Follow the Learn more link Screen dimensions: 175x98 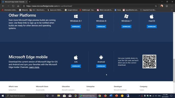pos(34,67)
